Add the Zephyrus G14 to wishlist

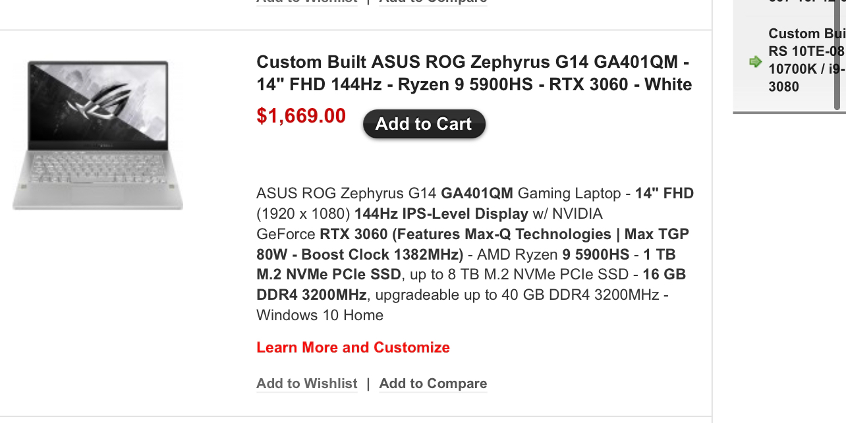tap(307, 383)
